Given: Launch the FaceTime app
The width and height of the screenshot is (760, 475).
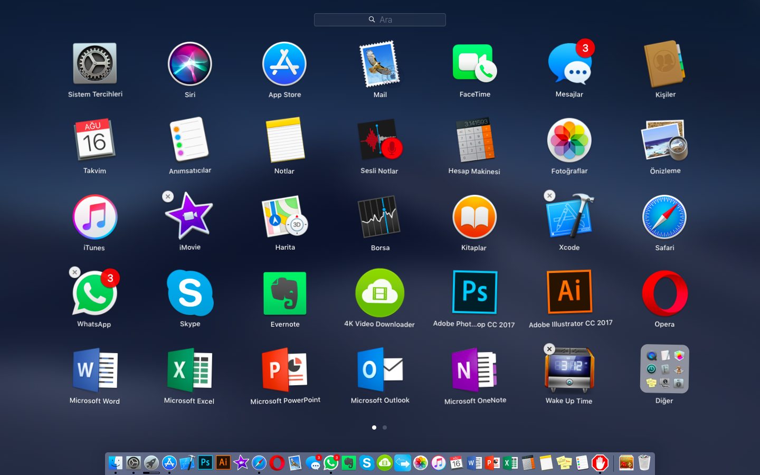Looking at the screenshot, I should [474, 64].
